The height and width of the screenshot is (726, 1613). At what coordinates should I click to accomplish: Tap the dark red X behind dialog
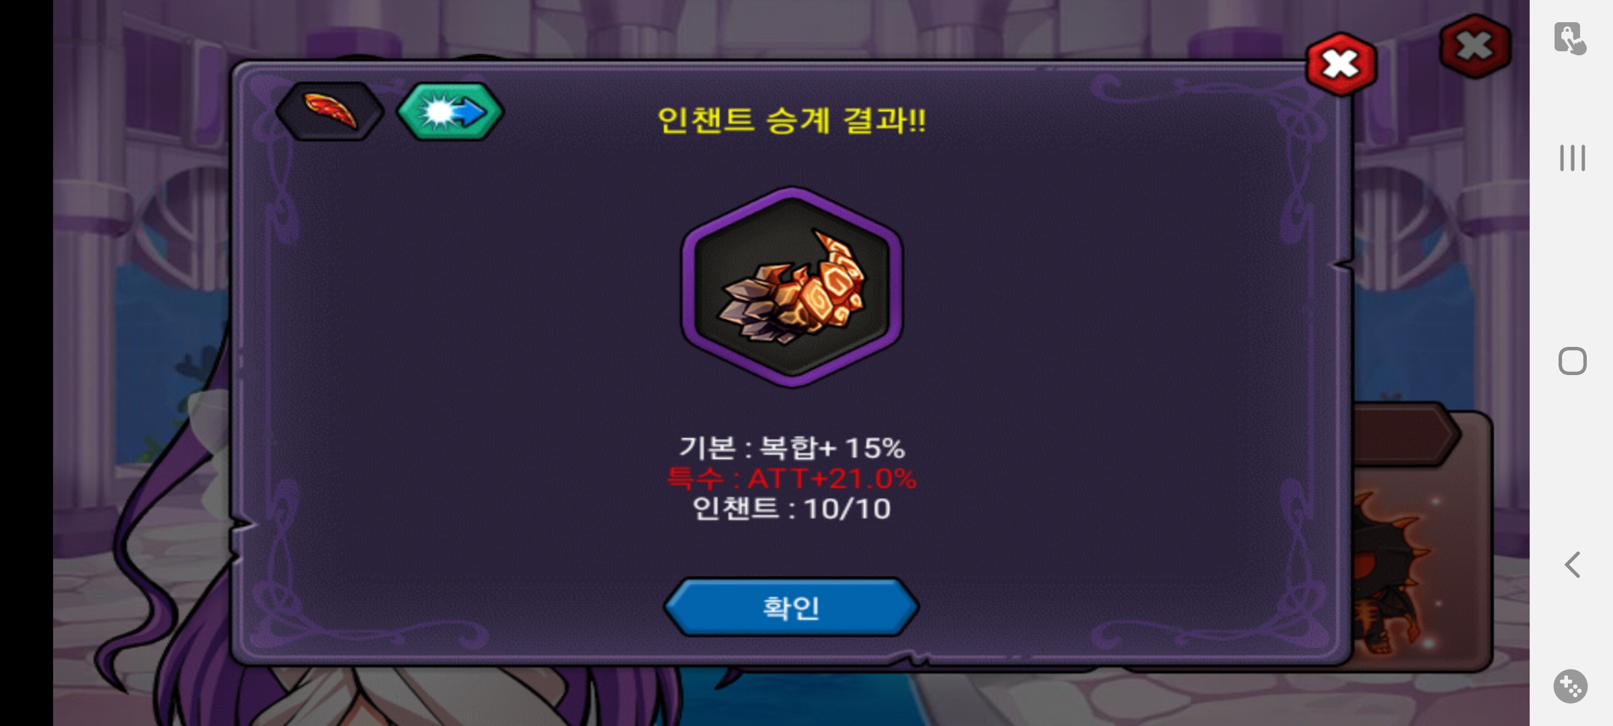(1475, 46)
